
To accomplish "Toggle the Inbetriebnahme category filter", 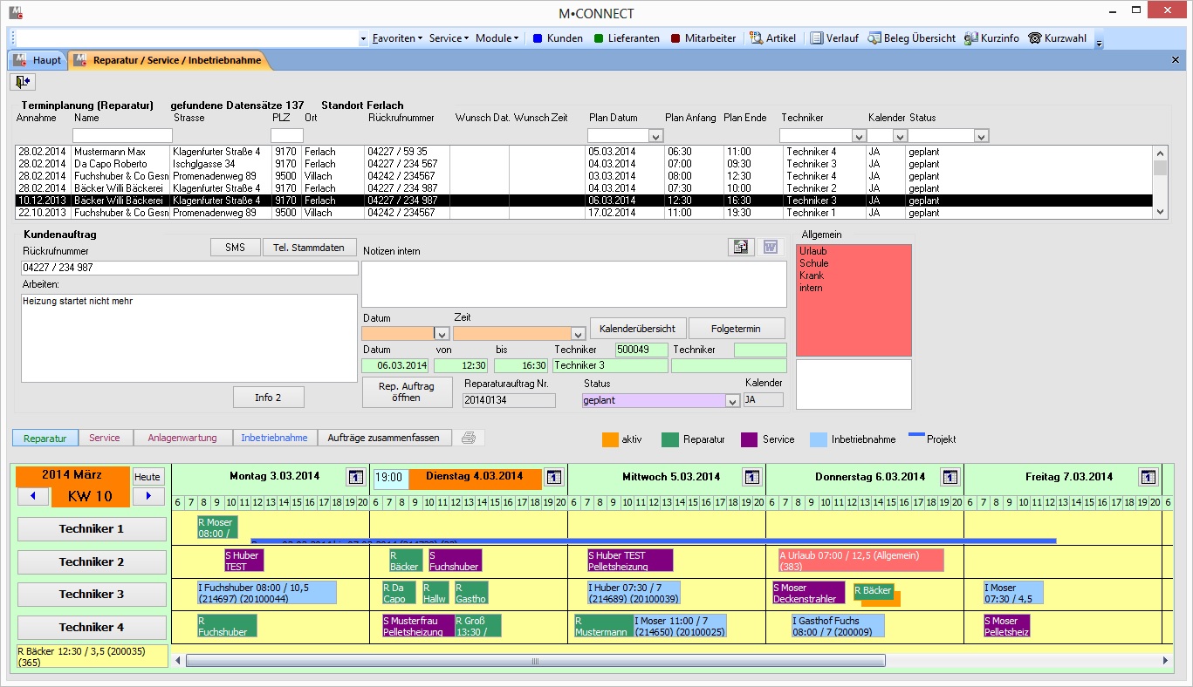I will pyautogui.click(x=274, y=438).
